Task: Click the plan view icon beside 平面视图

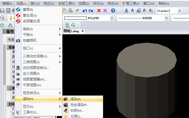Action: 18,85
